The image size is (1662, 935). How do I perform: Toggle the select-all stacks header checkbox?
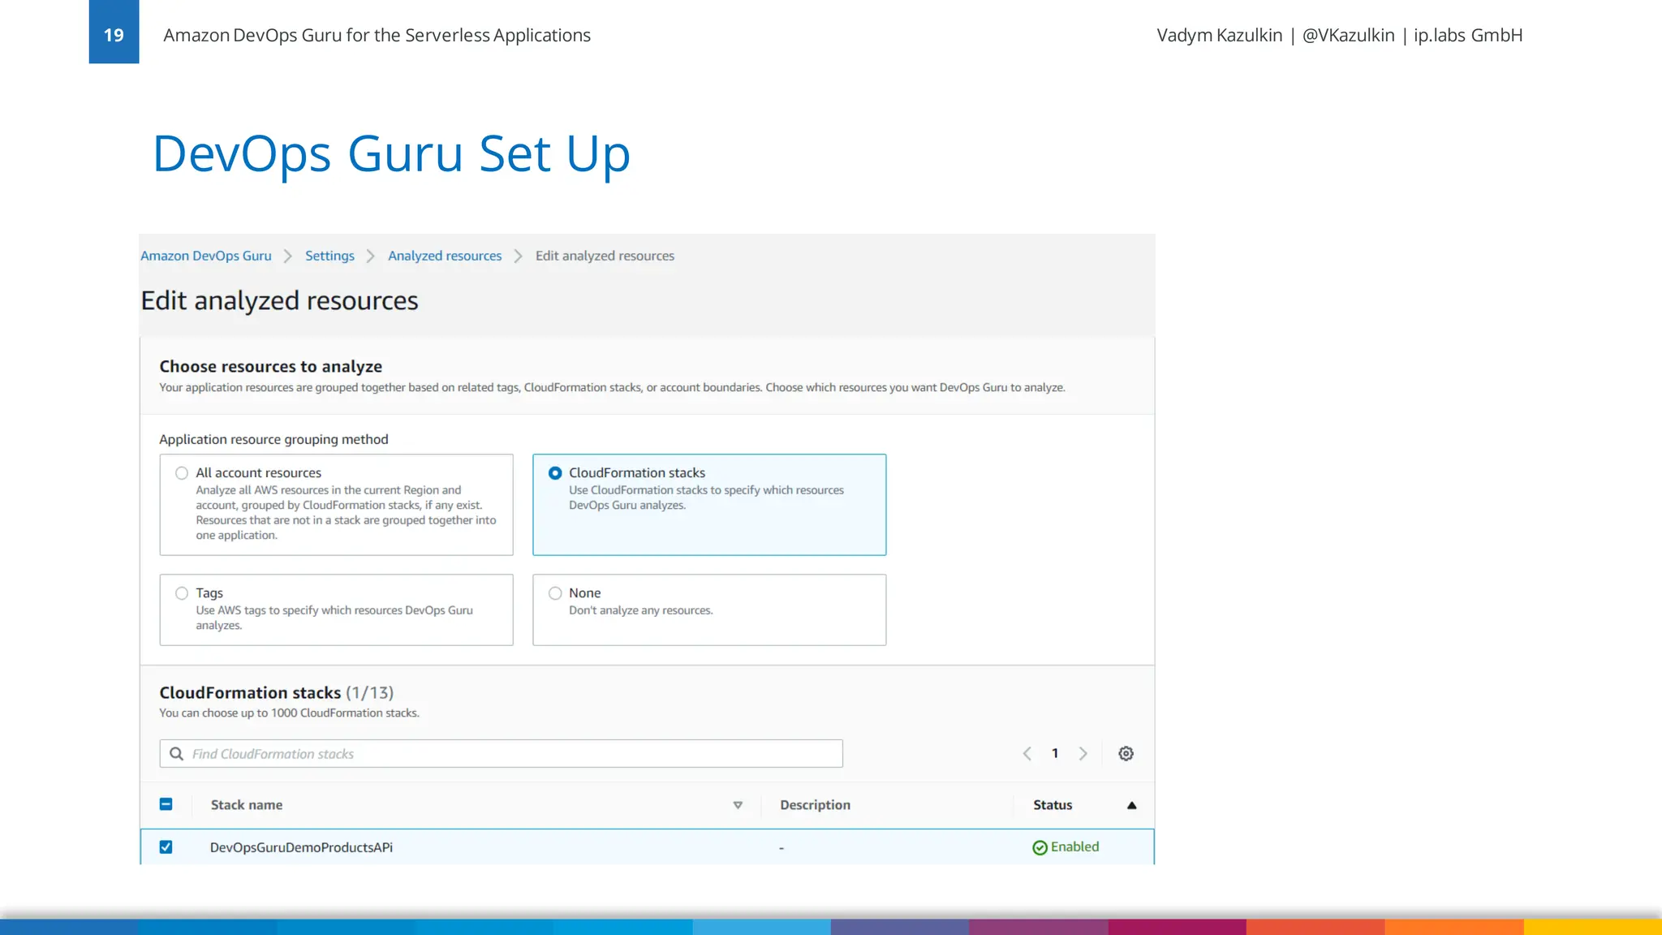(x=166, y=804)
